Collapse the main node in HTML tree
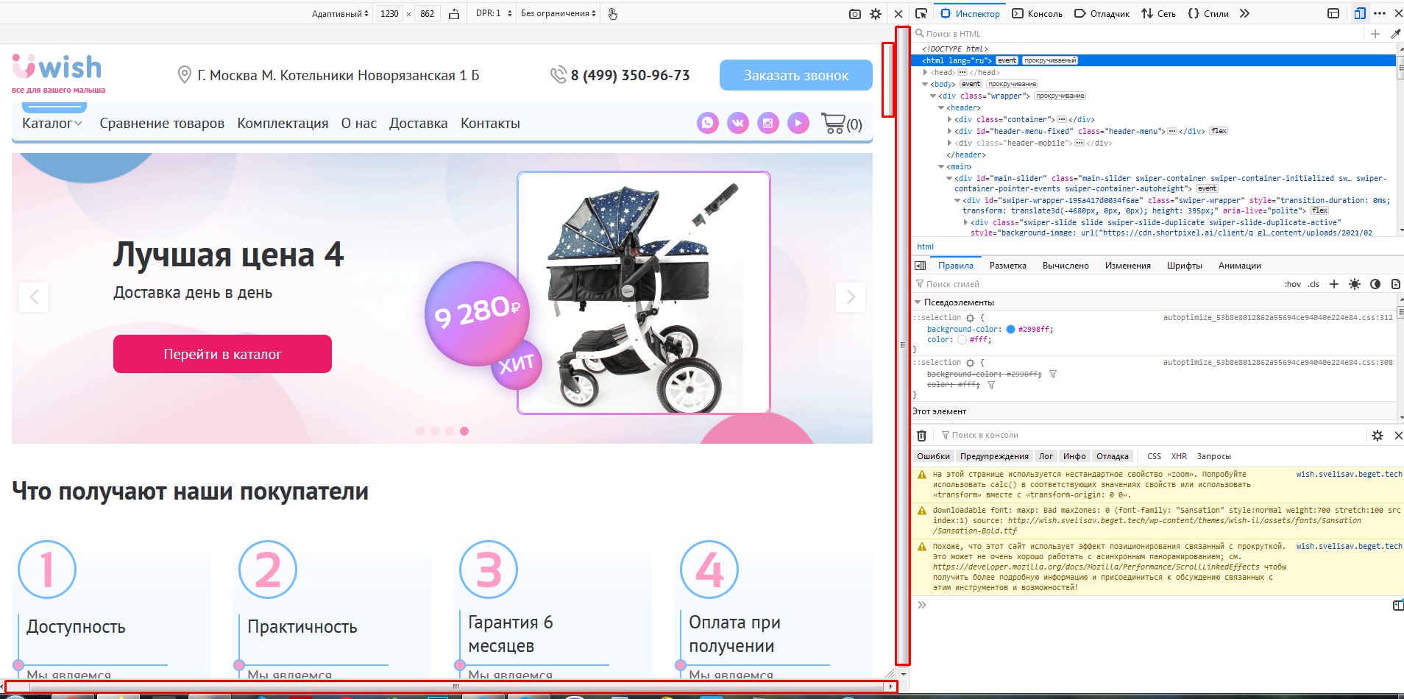 [x=942, y=166]
